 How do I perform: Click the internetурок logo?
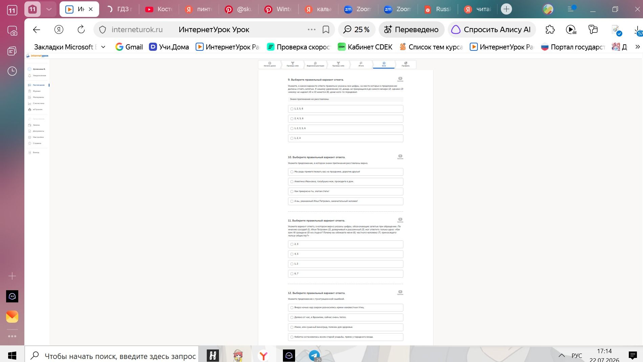click(x=37, y=56)
